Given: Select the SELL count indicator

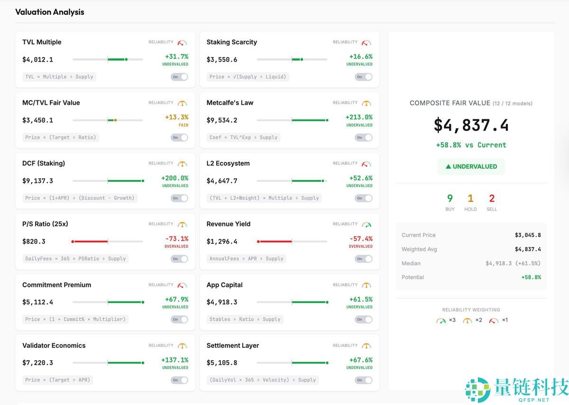Looking at the screenshot, I should tap(492, 201).
